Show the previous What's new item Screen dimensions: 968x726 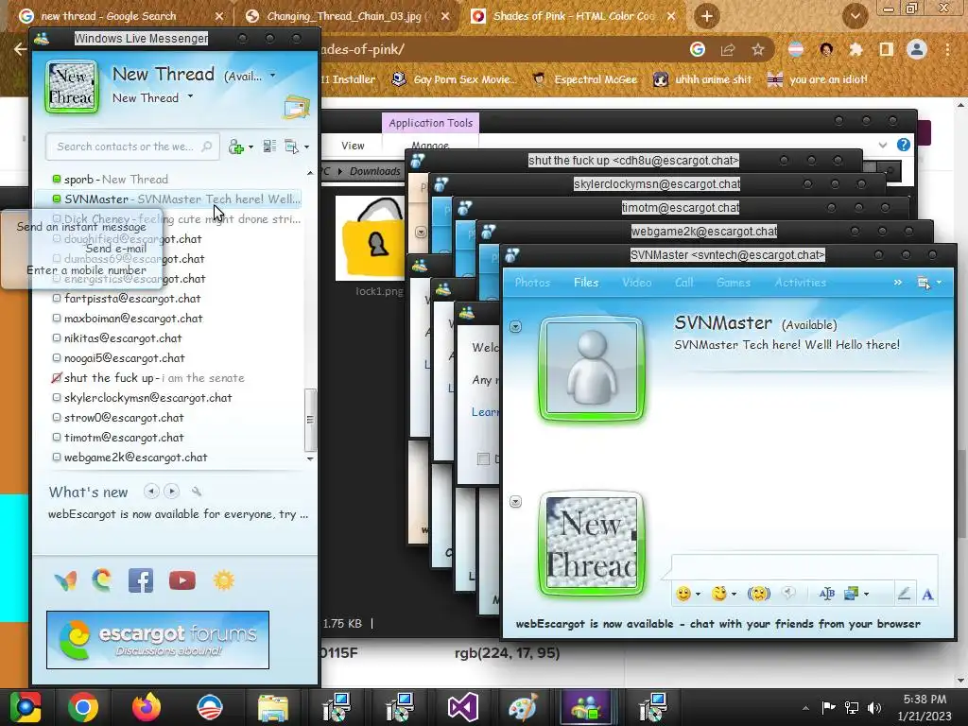click(150, 491)
